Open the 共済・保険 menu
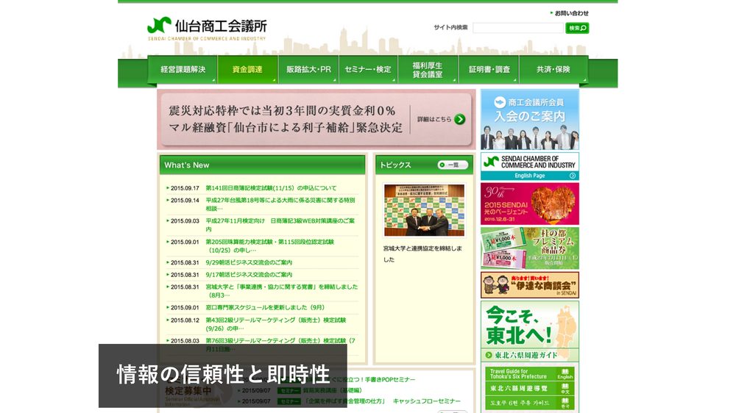The image size is (736, 413). click(x=553, y=69)
